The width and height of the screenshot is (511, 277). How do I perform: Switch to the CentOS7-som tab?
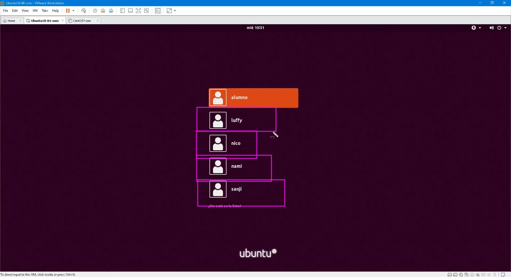tap(82, 21)
